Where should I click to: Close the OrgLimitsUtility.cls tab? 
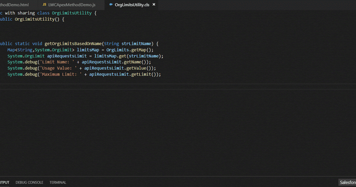coord(153,5)
